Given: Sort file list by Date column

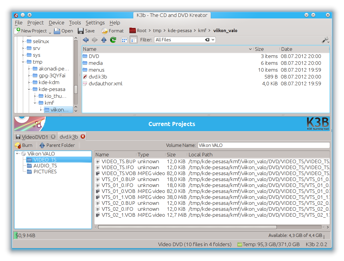Looking at the screenshot, I should coord(305,49).
